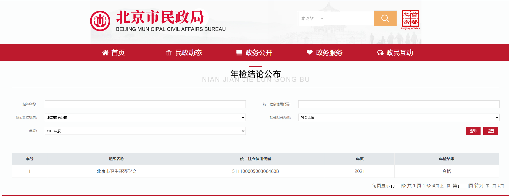Viewport: 509px width, 196px height.
Task: Click the document icon beside 政务公开
Action: tap(239, 53)
